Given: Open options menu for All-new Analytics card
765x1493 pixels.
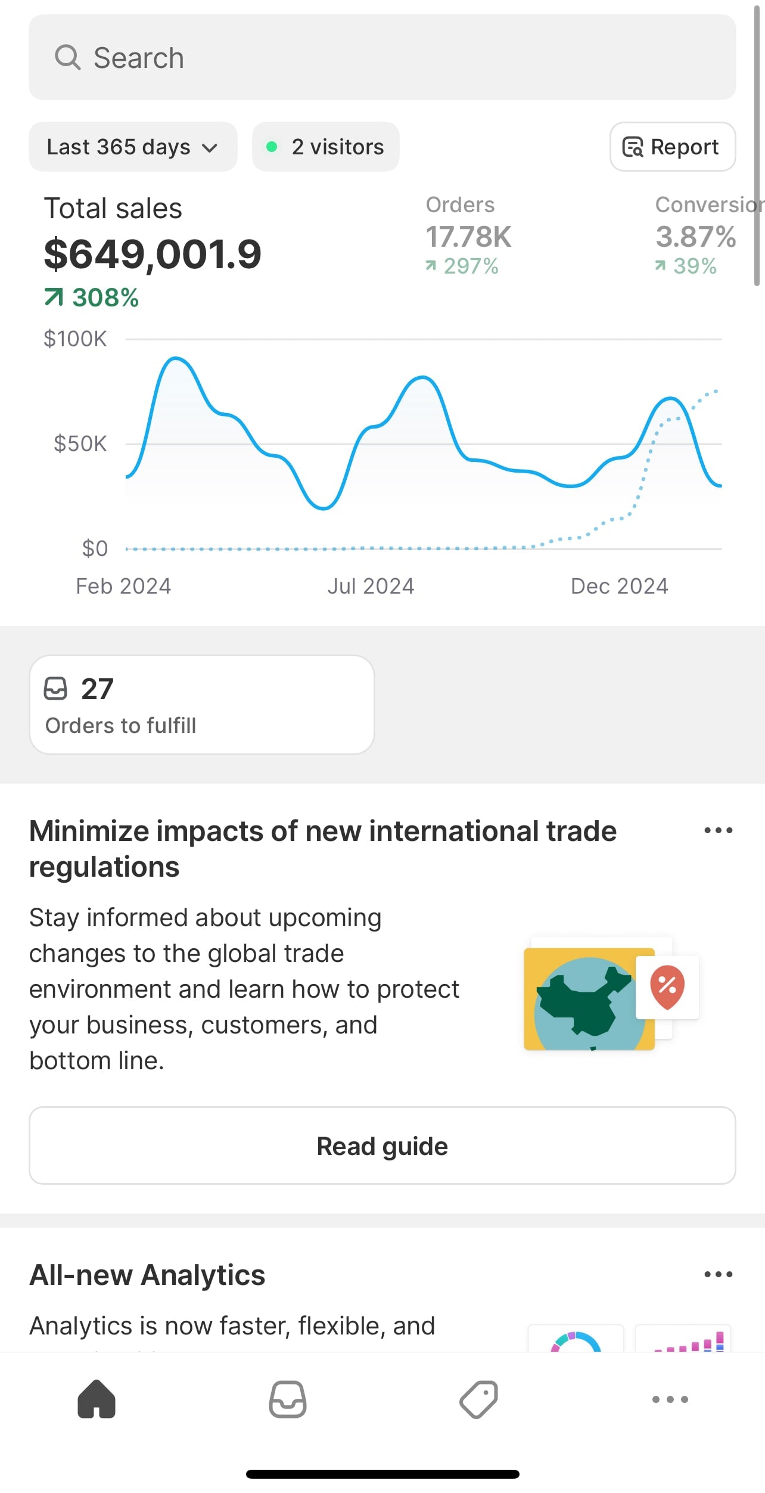Looking at the screenshot, I should pyautogui.click(x=718, y=1274).
